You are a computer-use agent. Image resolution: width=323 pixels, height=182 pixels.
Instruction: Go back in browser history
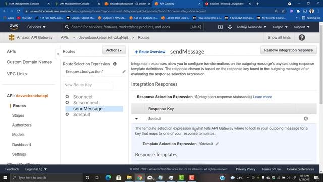pyautogui.click(x=5, y=11)
